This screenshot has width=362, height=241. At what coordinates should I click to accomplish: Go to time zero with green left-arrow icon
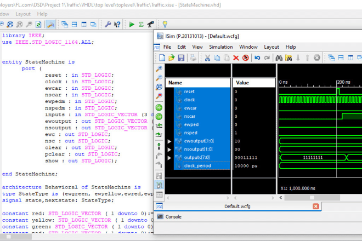[x=159, y=107]
